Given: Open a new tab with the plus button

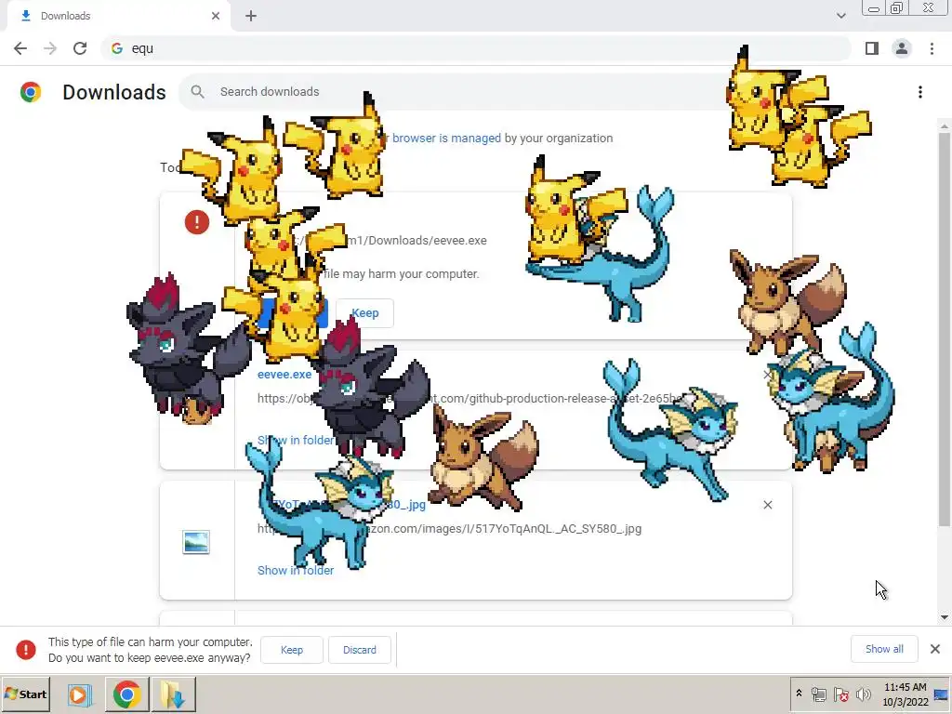Looking at the screenshot, I should pyautogui.click(x=251, y=16).
